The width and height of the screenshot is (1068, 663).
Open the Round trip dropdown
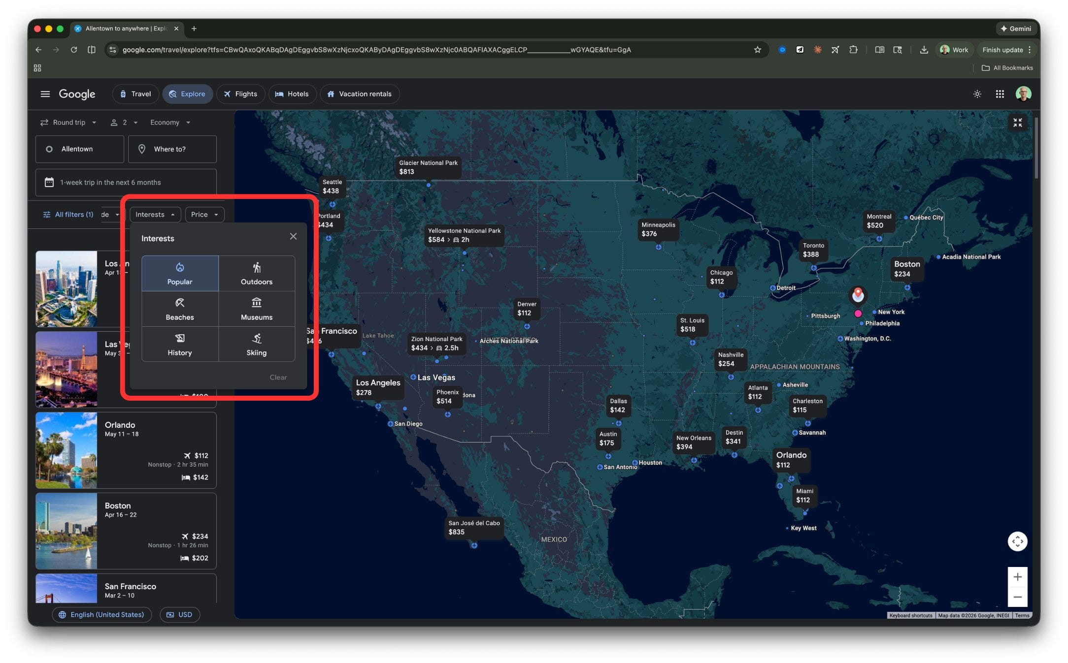(x=68, y=123)
